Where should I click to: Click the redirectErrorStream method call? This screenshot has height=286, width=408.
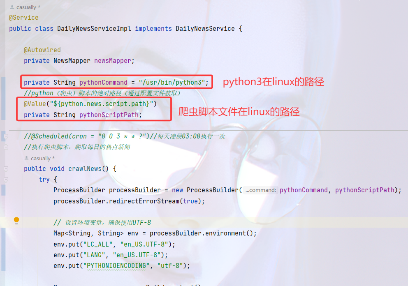144,201
